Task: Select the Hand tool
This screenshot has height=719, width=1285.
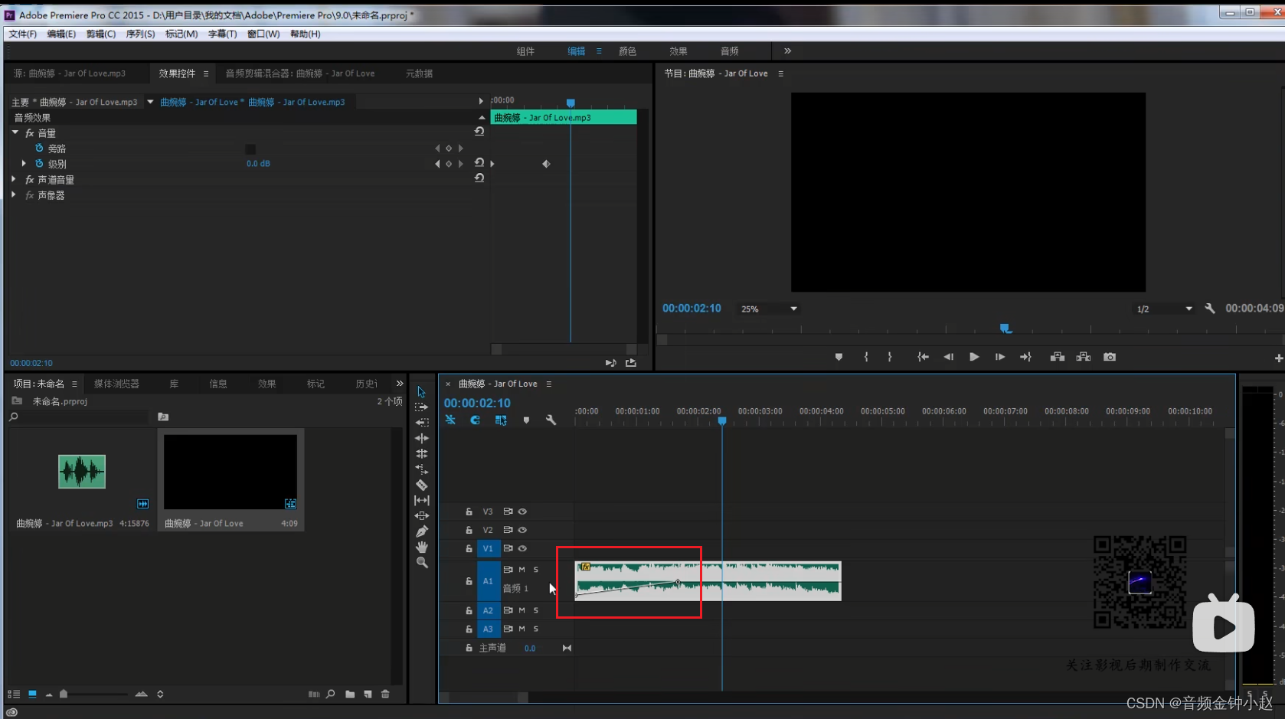Action: (x=421, y=547)
